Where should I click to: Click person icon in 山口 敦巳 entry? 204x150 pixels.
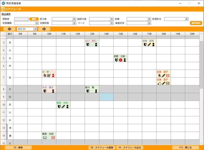96,45
